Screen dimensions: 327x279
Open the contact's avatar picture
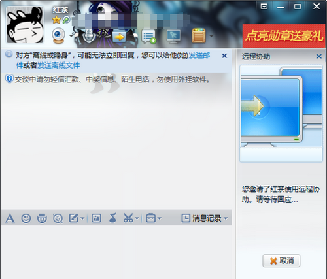coord(25,25)
